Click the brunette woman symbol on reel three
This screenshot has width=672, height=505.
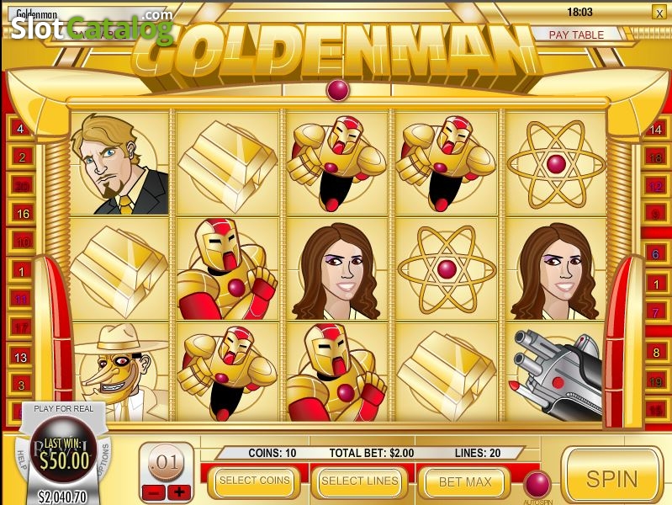[x=336, y=270]
